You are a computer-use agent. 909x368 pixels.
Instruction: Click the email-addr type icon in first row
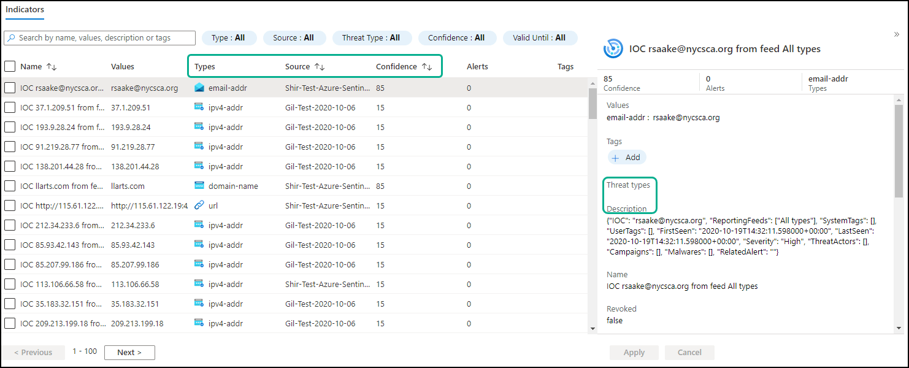[199, 88]
